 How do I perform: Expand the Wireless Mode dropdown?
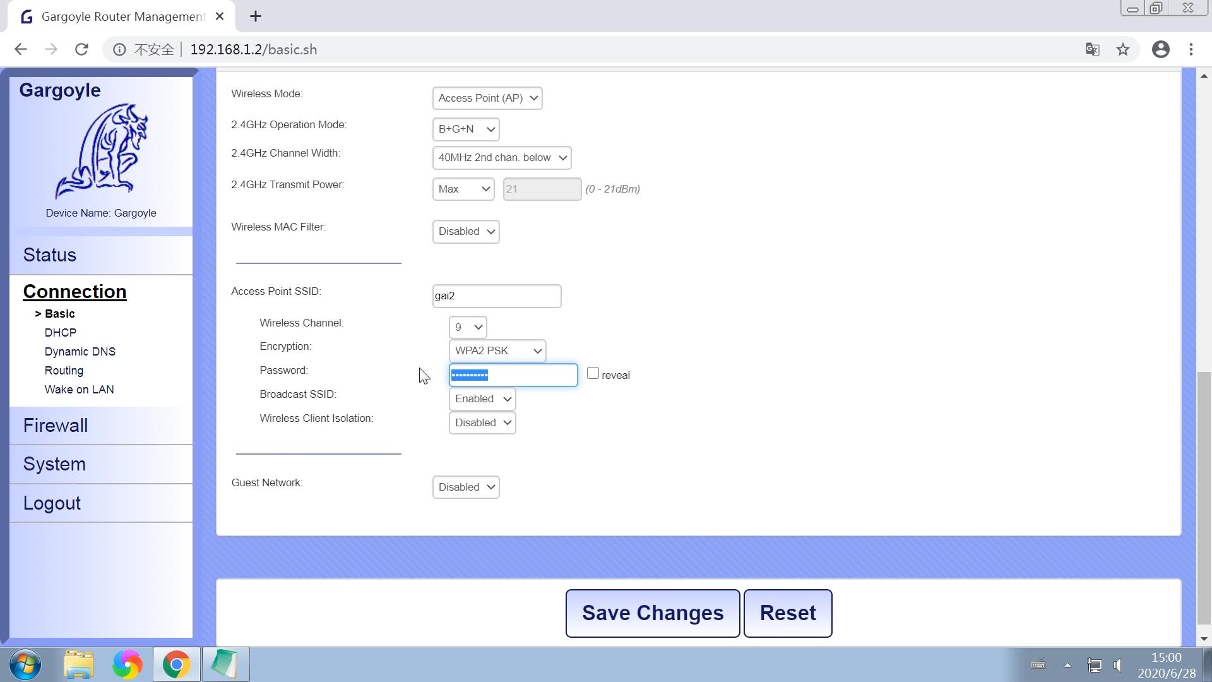[x=487, y=98]
